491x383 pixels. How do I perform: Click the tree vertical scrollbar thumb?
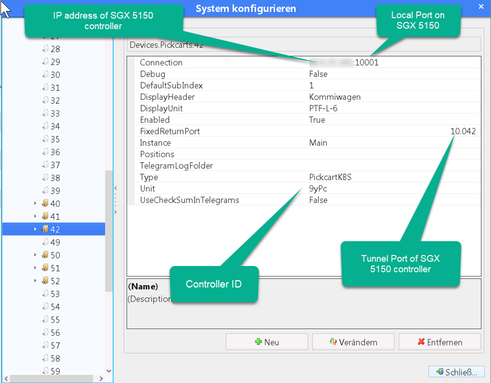point(109,231)
